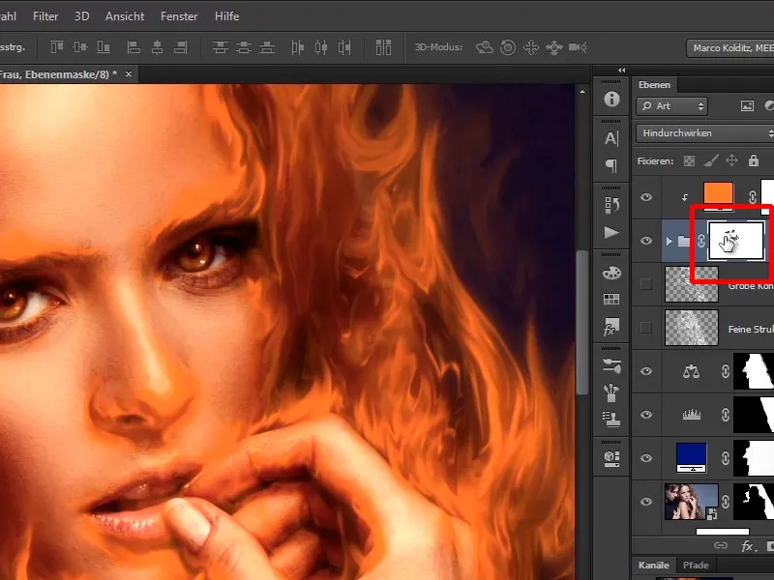Image resolution: width=774 pixels, height=580 pixels.
Task: Distribute layers by top edges
Action: (x=221, y=47)
